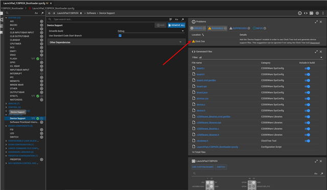
Task: Toggle include in build for clocktree.h
Action: pos(308,141)
